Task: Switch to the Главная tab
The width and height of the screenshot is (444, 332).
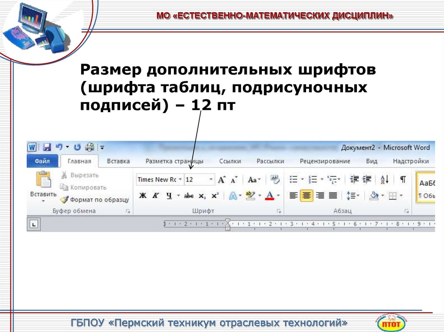Action: [x=79, y=161]
